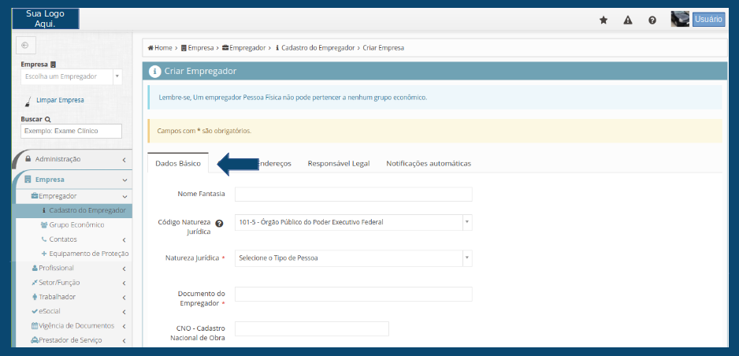Click help icon beside Código Natureza Jurídica

pos(219,223)
